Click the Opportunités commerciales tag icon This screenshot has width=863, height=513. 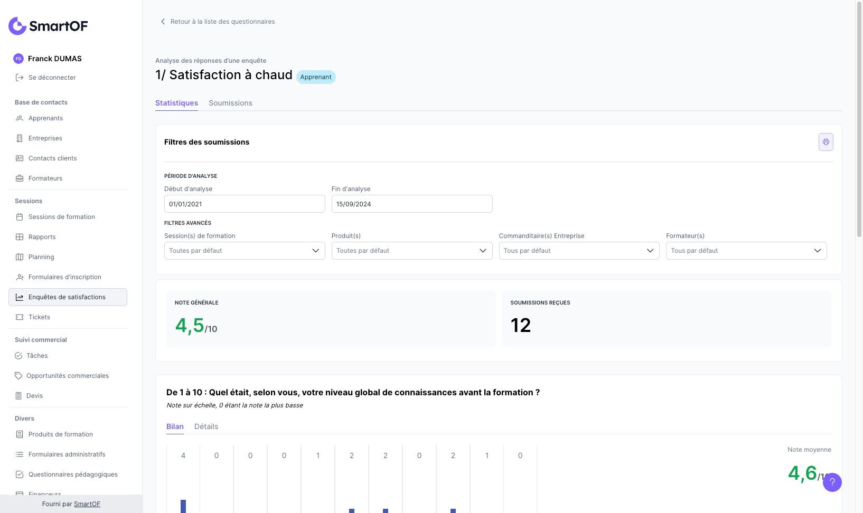click(x=18, y=376)
